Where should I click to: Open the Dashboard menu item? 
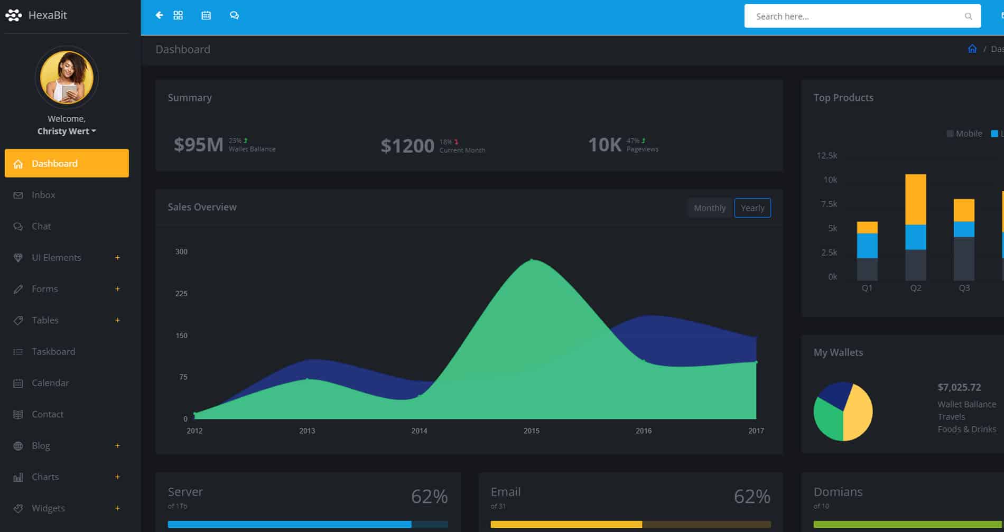click(67, 163)
